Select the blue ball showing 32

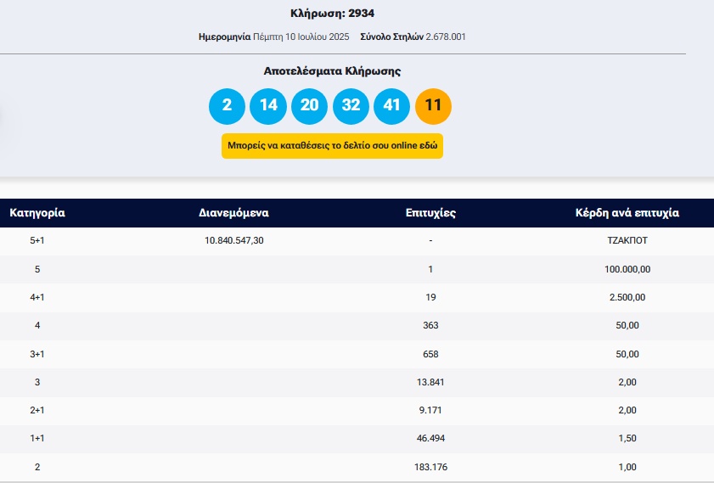pyautogui.click(x=351, y=105)
